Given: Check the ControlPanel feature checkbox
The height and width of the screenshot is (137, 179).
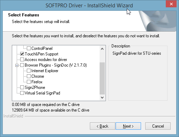Looking at the screenshot, I should [x=29, y=48].
